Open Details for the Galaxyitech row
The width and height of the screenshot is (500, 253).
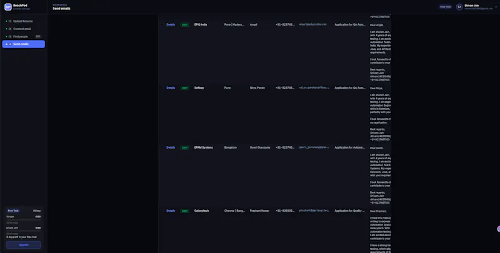pos(171,211)
